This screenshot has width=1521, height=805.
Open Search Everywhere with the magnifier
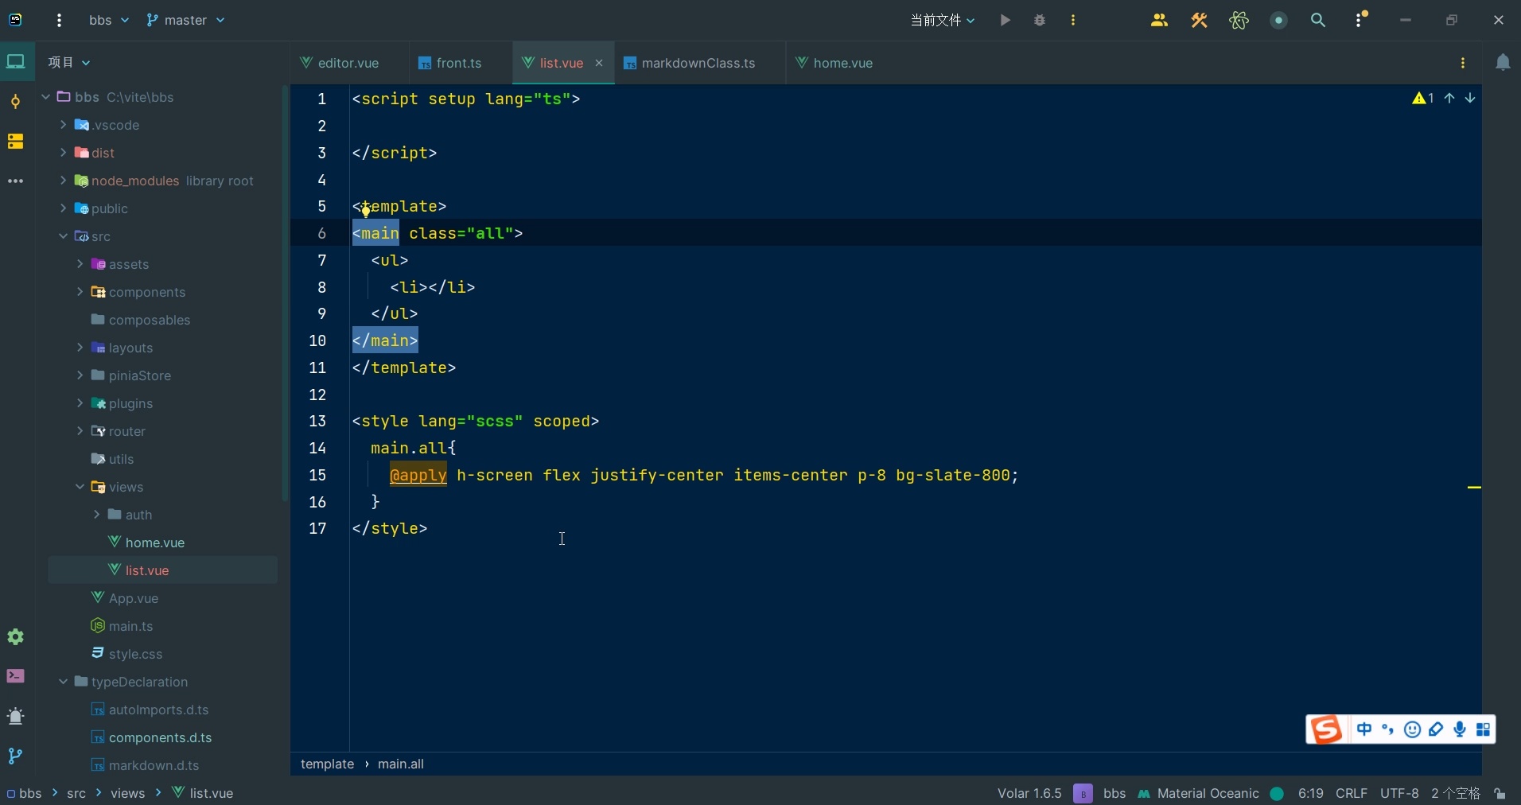click(1318, 21)
